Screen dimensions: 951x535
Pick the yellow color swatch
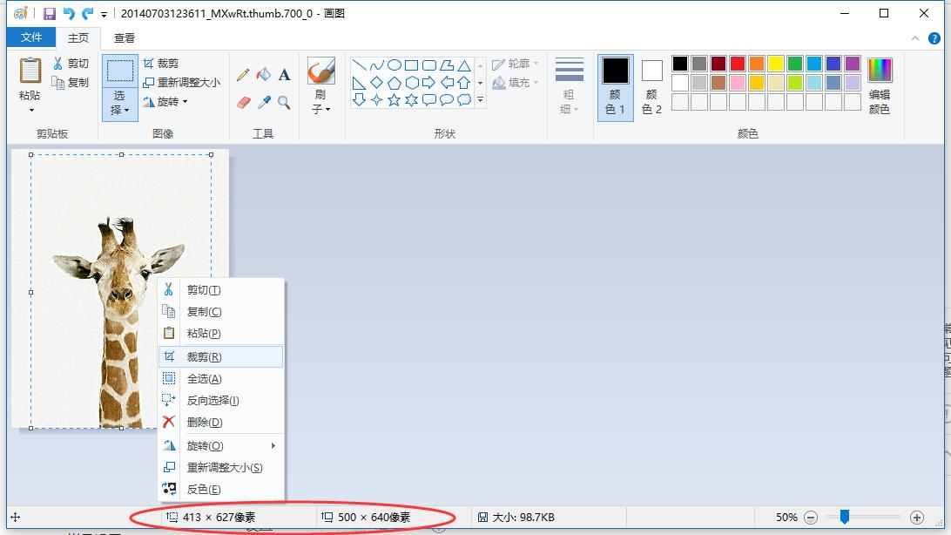[x=776, y=63]
